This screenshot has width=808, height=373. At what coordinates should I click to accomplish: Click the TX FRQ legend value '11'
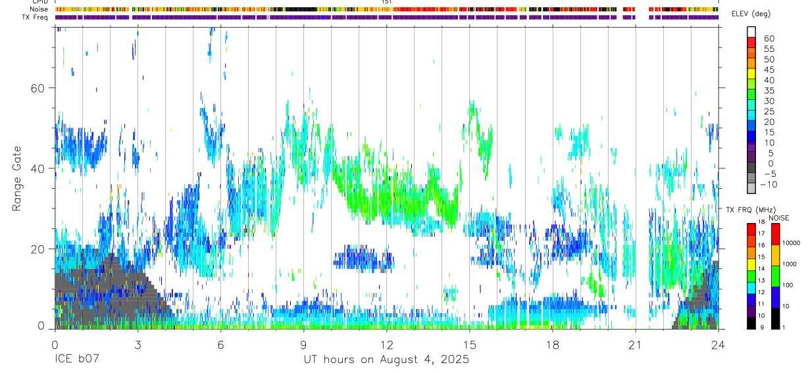point(761,304)
